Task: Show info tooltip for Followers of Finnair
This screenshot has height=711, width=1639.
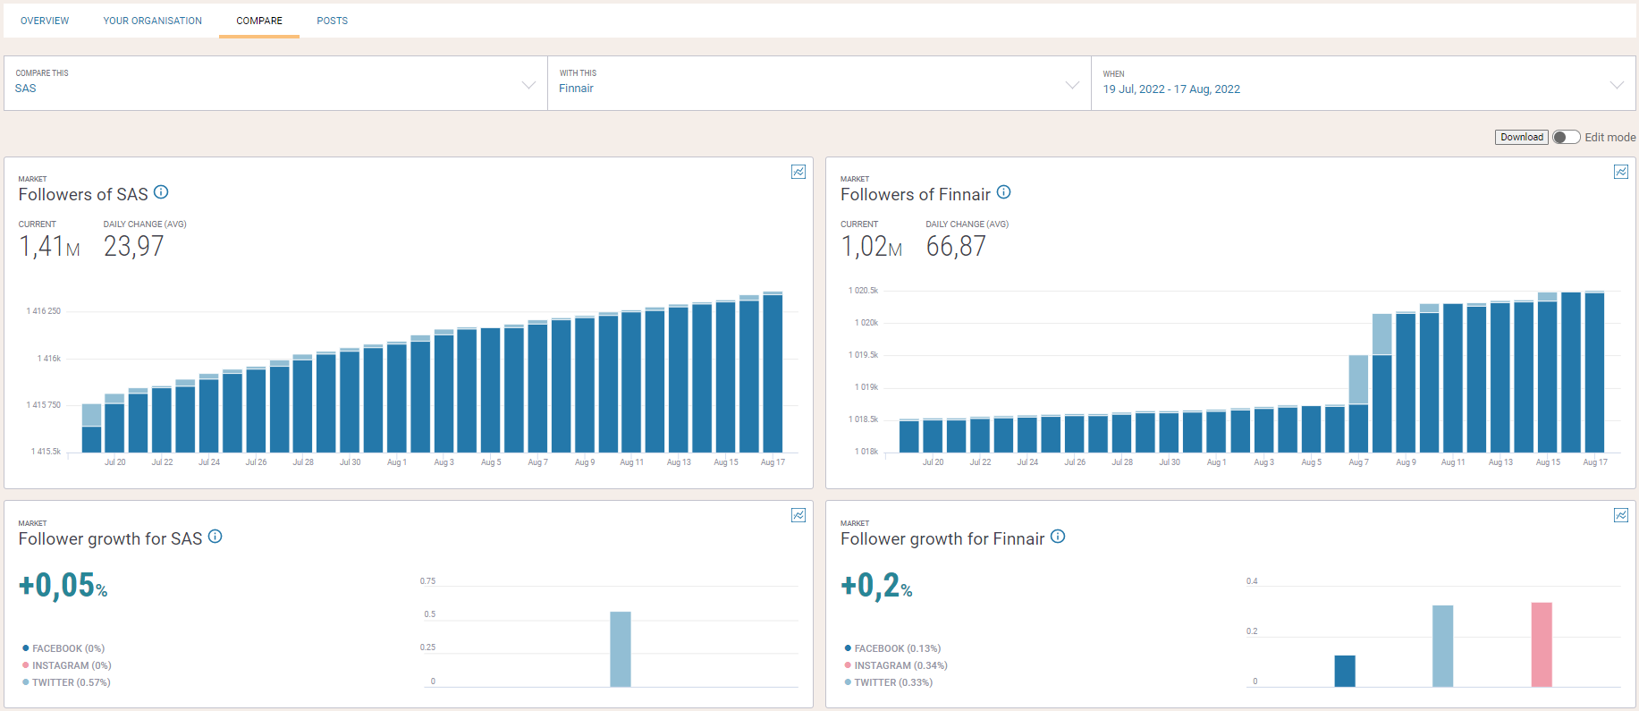Action: (1003, 192)
